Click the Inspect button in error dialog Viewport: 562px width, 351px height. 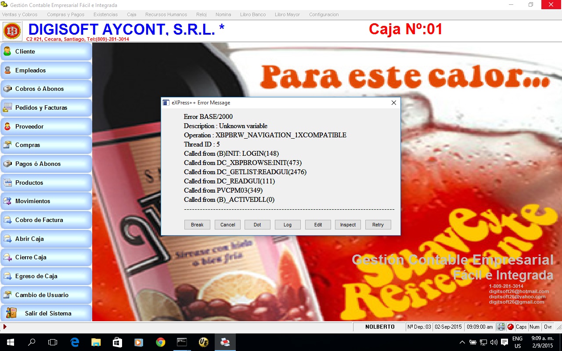348,225
